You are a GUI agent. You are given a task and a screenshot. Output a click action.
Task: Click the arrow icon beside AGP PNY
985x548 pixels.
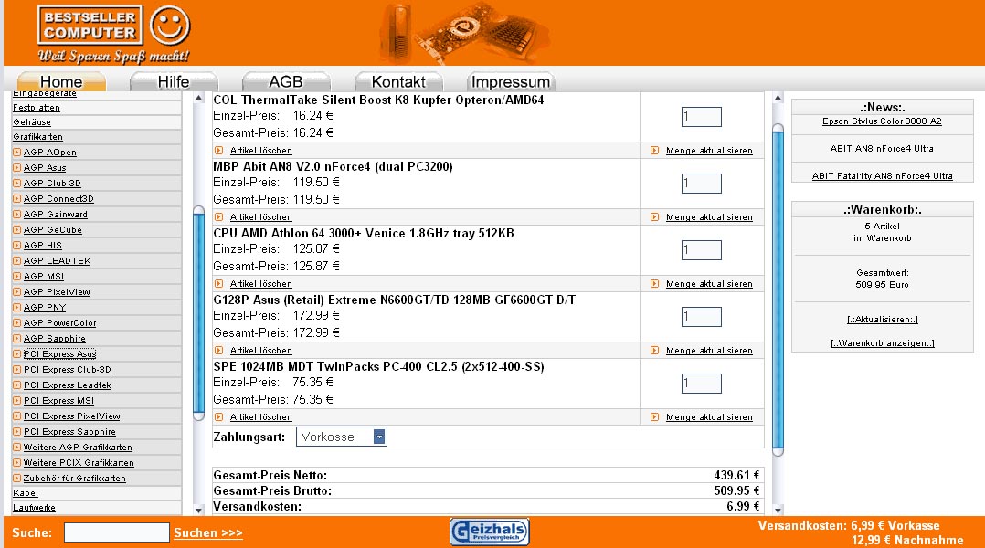click(x=17, y=308)
